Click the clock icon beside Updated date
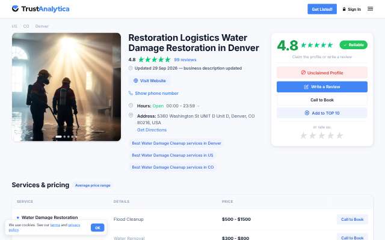Image resolution: width=385 pixels, height=240 pixels. point(131,68)
